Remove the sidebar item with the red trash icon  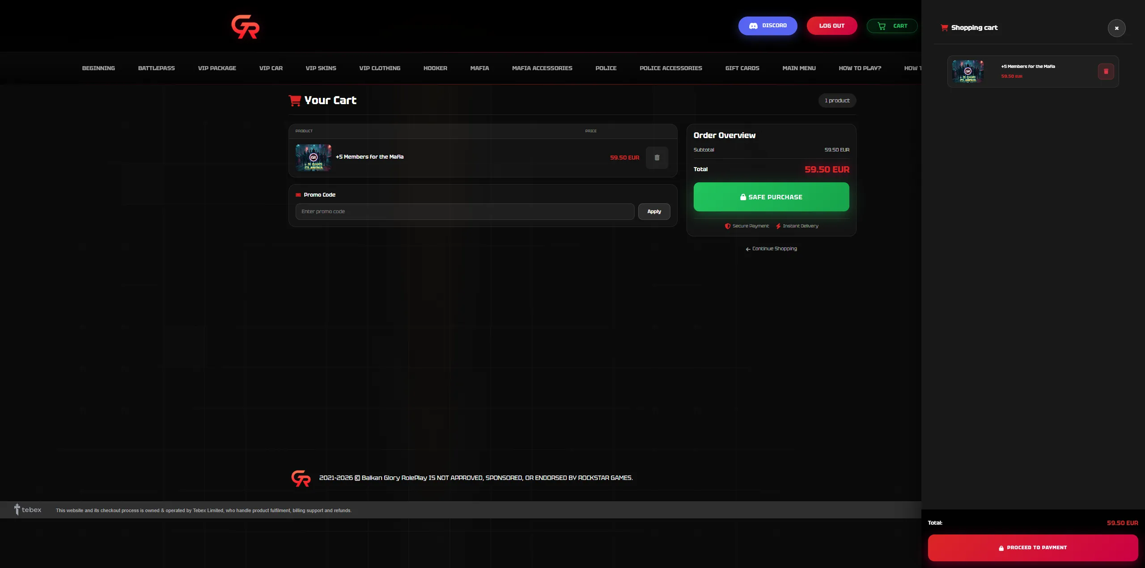pos(1106,72)
